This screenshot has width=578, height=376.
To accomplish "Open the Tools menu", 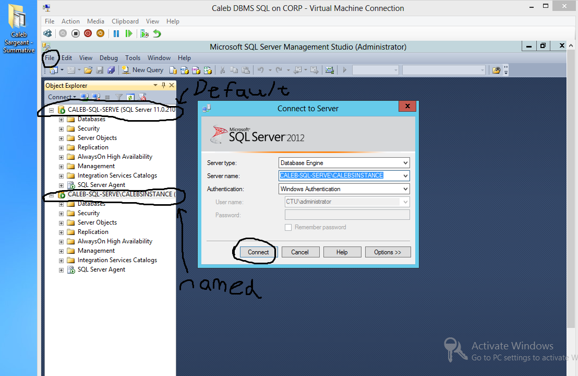I will point(133,58).
